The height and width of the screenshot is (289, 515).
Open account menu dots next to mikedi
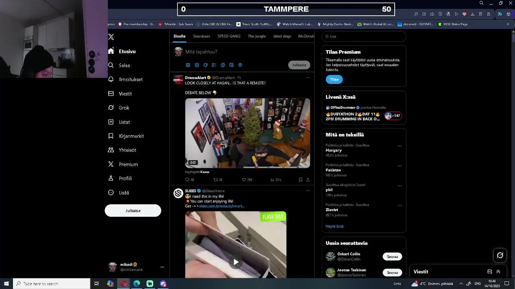tap(162, 267)
